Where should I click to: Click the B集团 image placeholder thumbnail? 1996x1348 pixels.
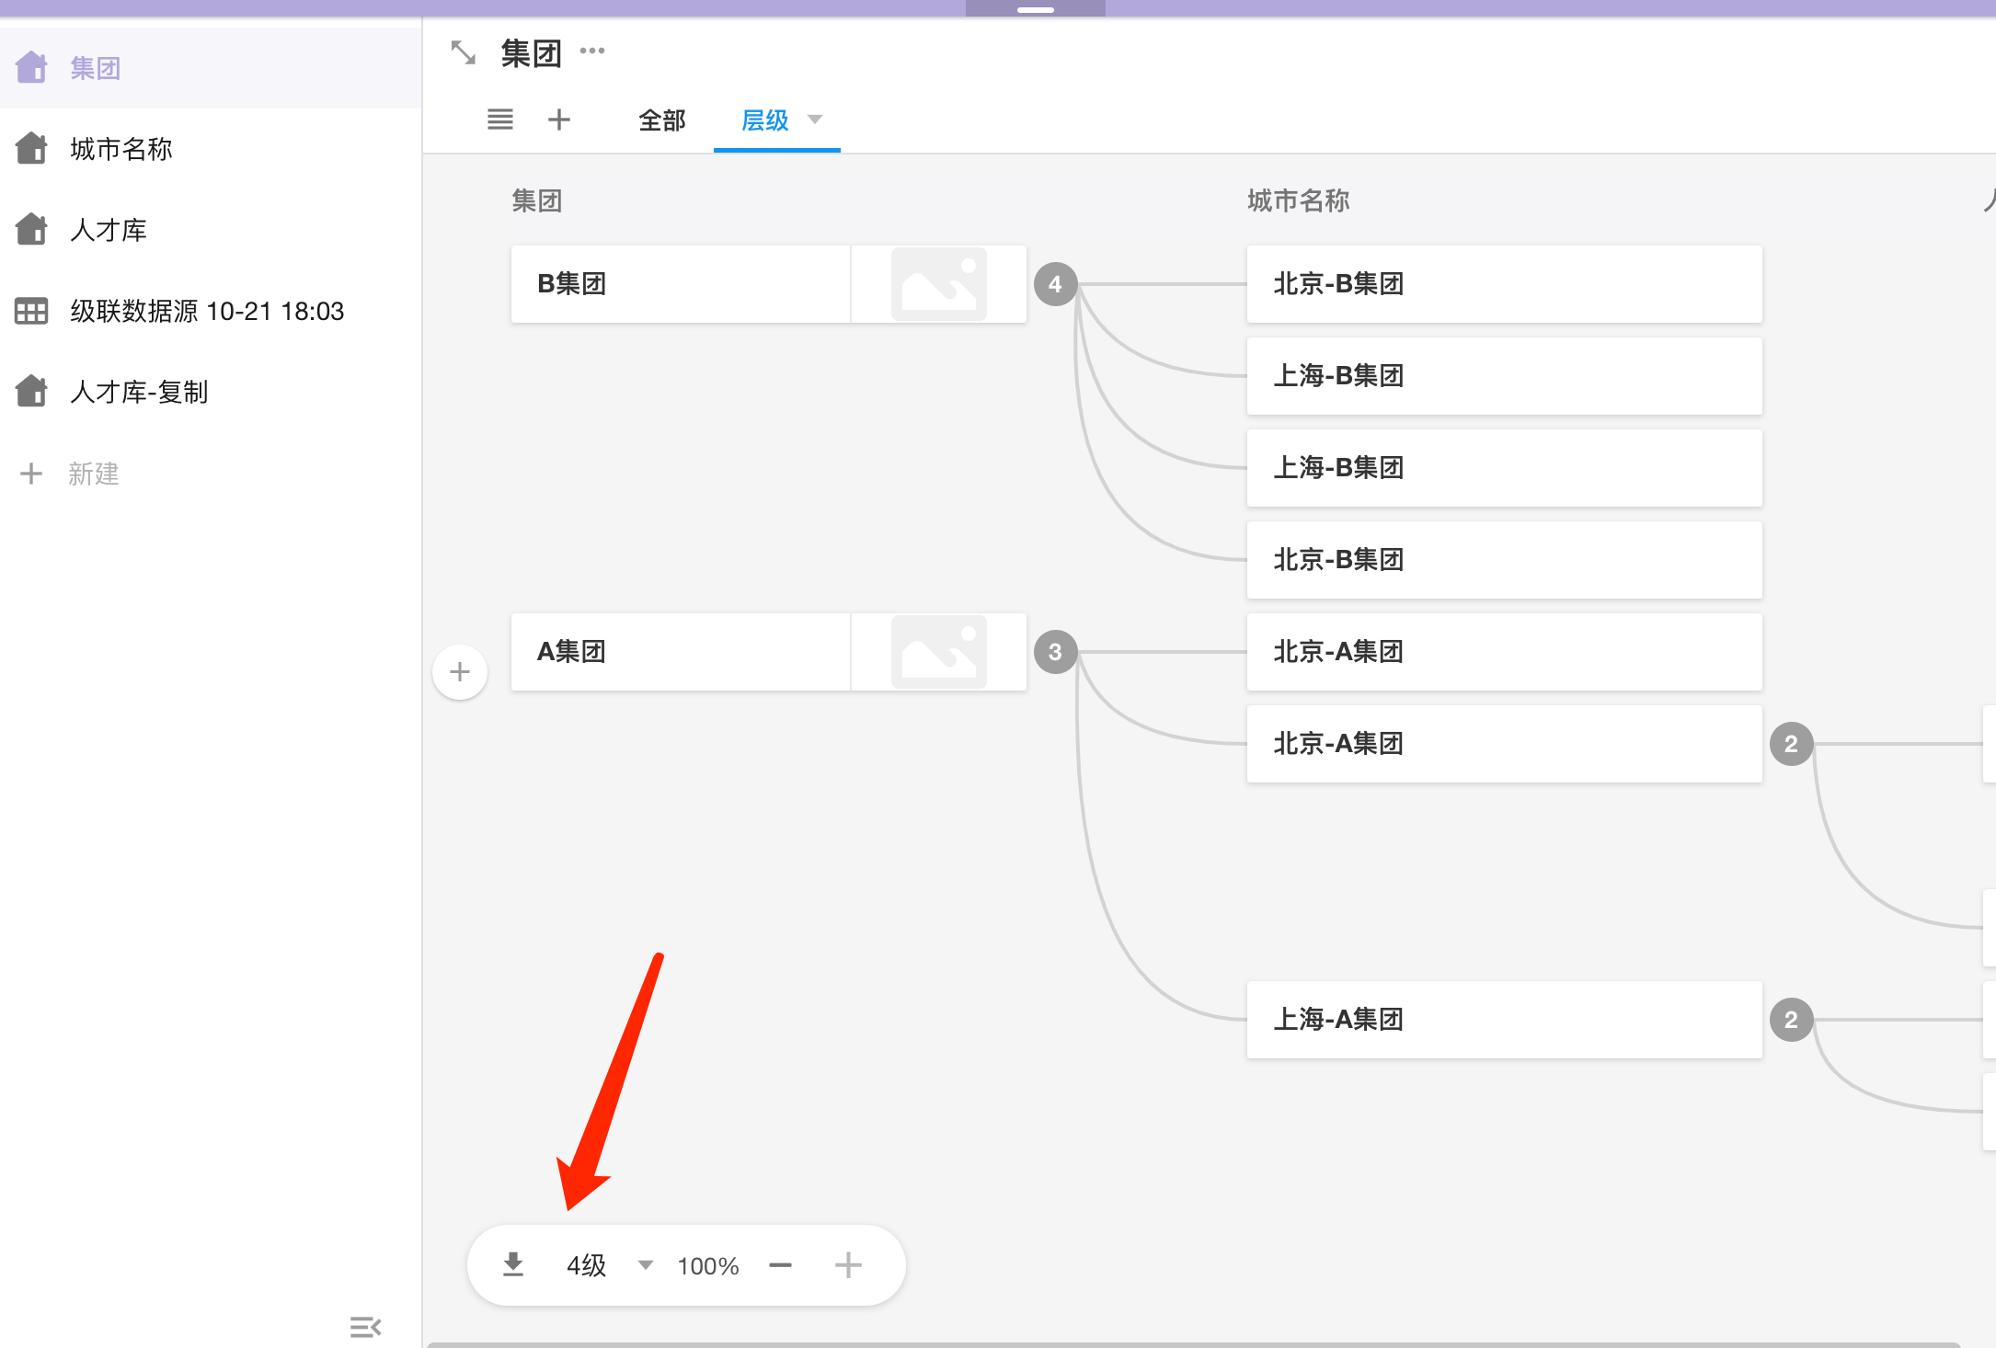[938, 284]
